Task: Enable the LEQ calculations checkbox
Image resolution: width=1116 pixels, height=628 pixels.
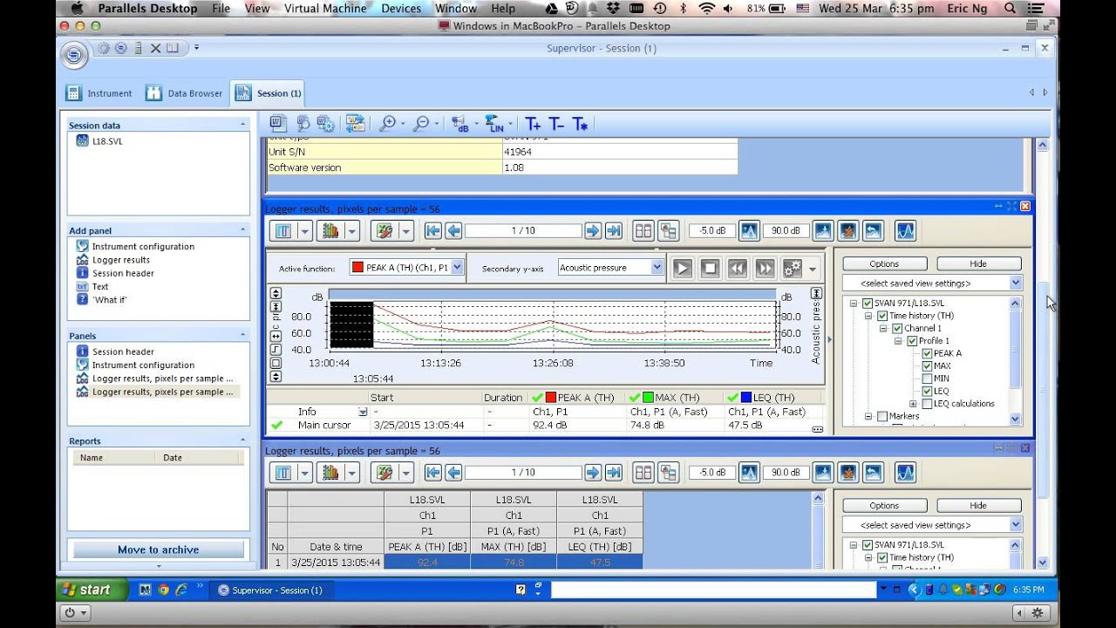Action: [x=927, y=404]
